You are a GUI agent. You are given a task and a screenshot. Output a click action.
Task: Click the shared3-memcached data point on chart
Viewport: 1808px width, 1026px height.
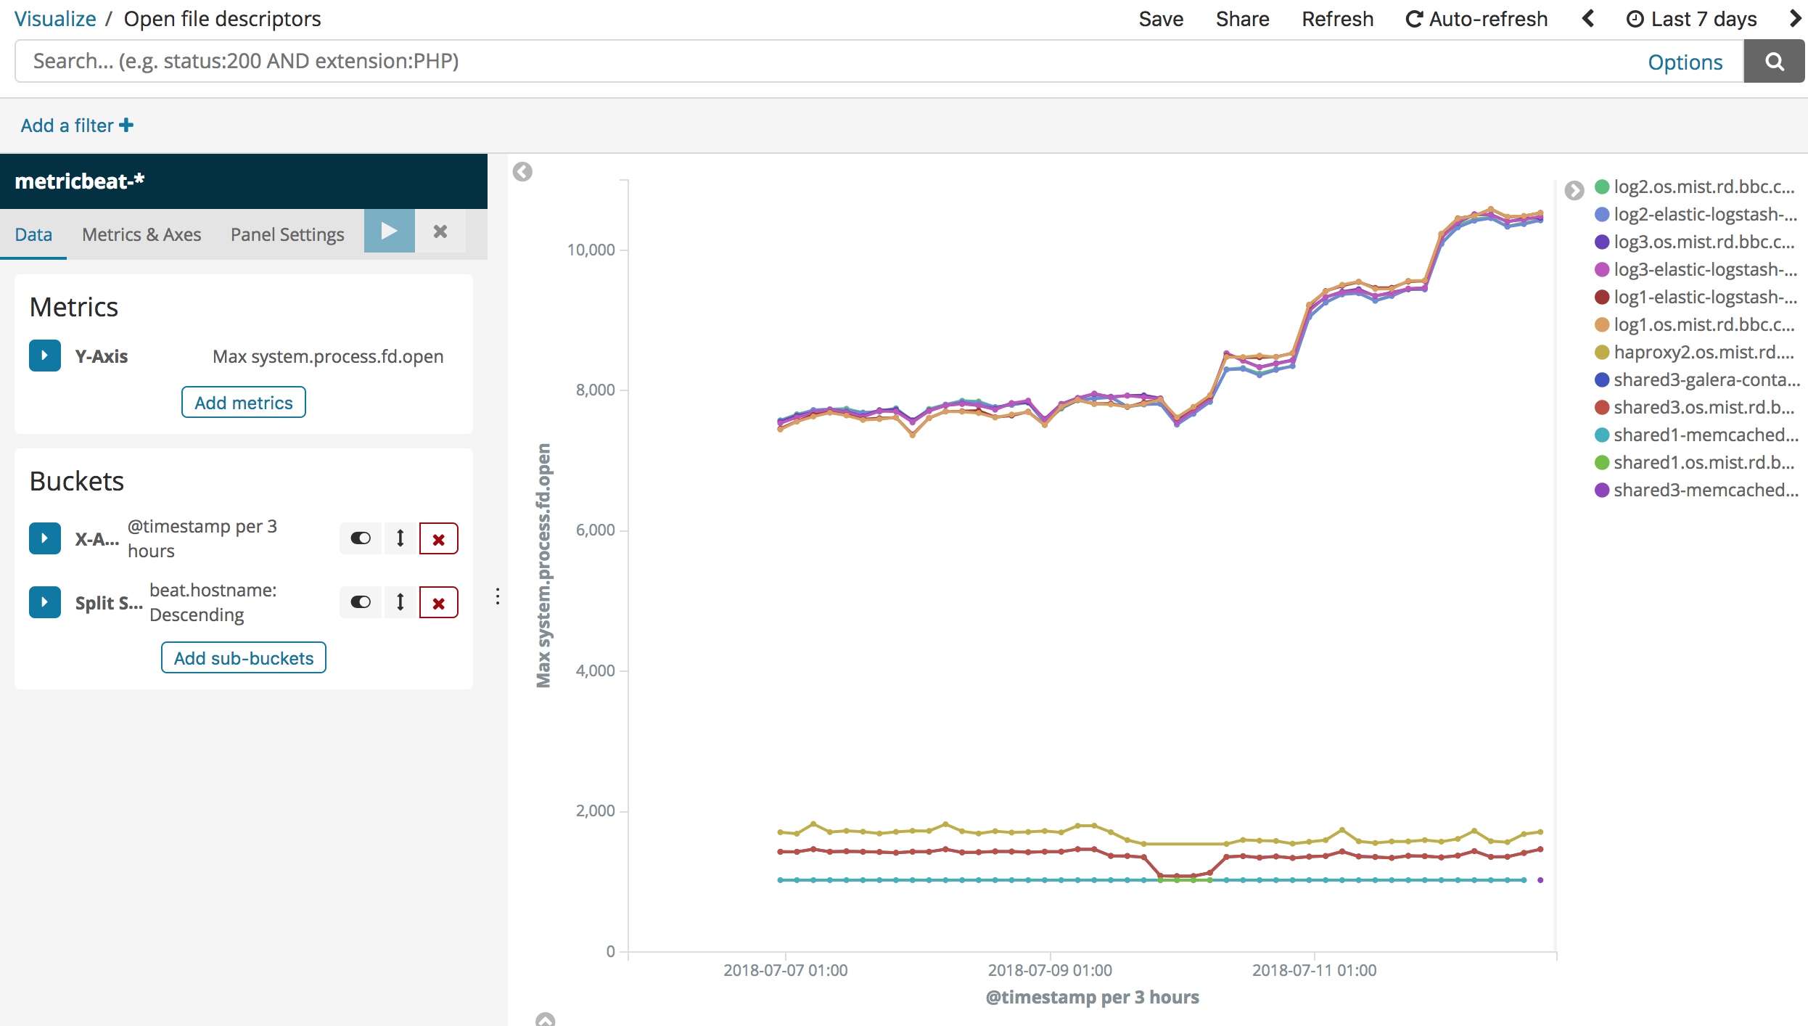click(x=1540, y=880)
